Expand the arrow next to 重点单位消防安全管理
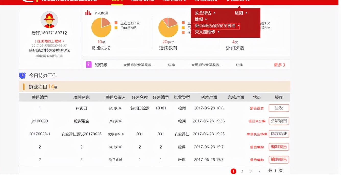The image size is (341, 175). 238,26
